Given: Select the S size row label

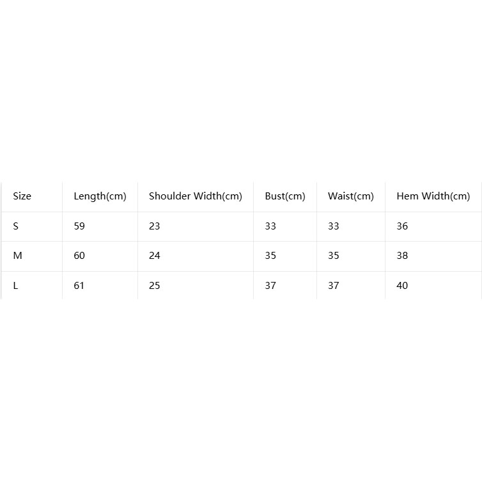Looking at the screenshot, I should tap(16, 226).
